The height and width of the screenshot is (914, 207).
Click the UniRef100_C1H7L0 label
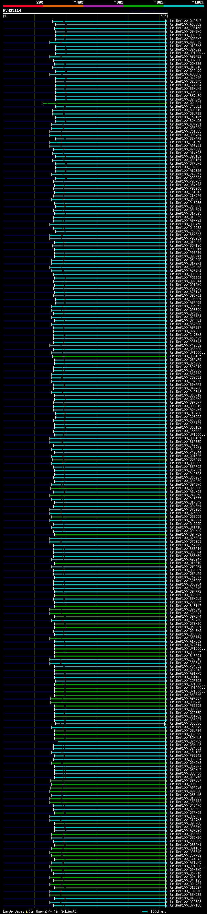coord(186,413)
